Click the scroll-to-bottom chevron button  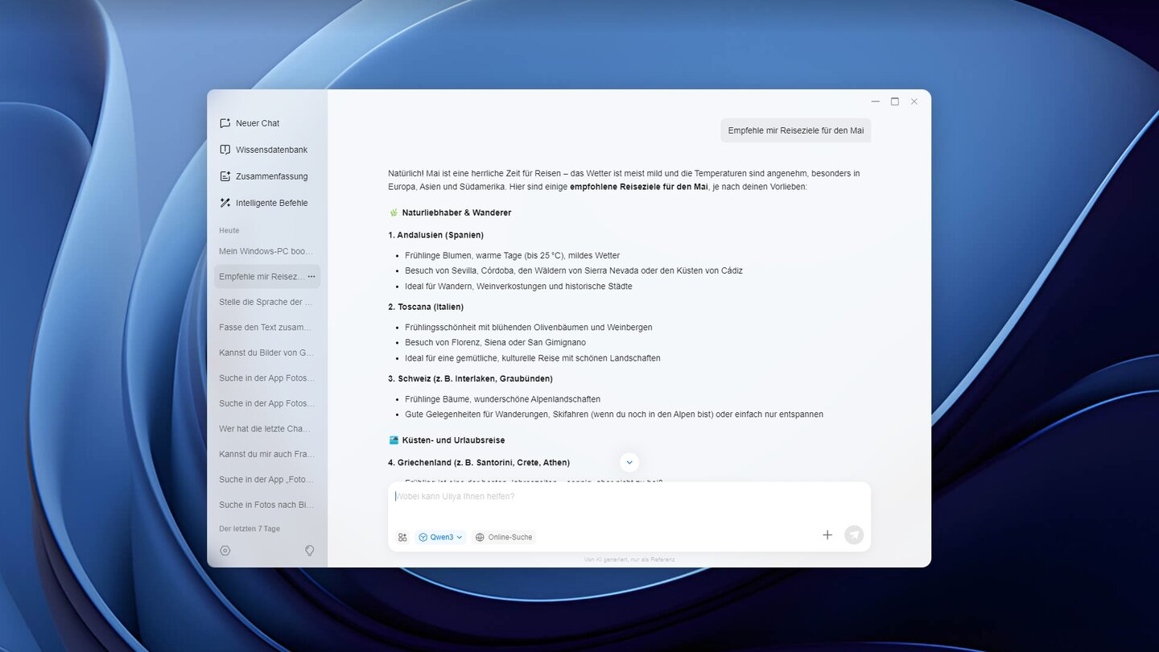[629, 462]
